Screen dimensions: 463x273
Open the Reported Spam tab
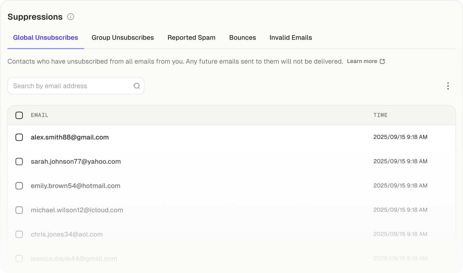(191, 38)
